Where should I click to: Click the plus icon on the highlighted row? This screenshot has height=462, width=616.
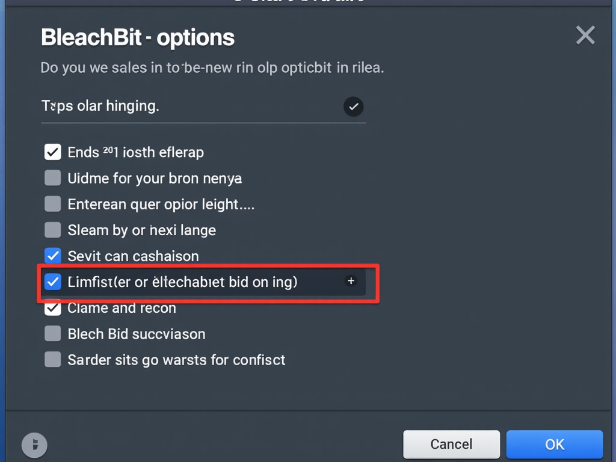(x=351, y=281)
